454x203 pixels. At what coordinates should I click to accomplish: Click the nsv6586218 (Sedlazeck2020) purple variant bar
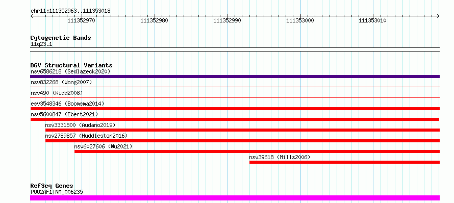235,77
